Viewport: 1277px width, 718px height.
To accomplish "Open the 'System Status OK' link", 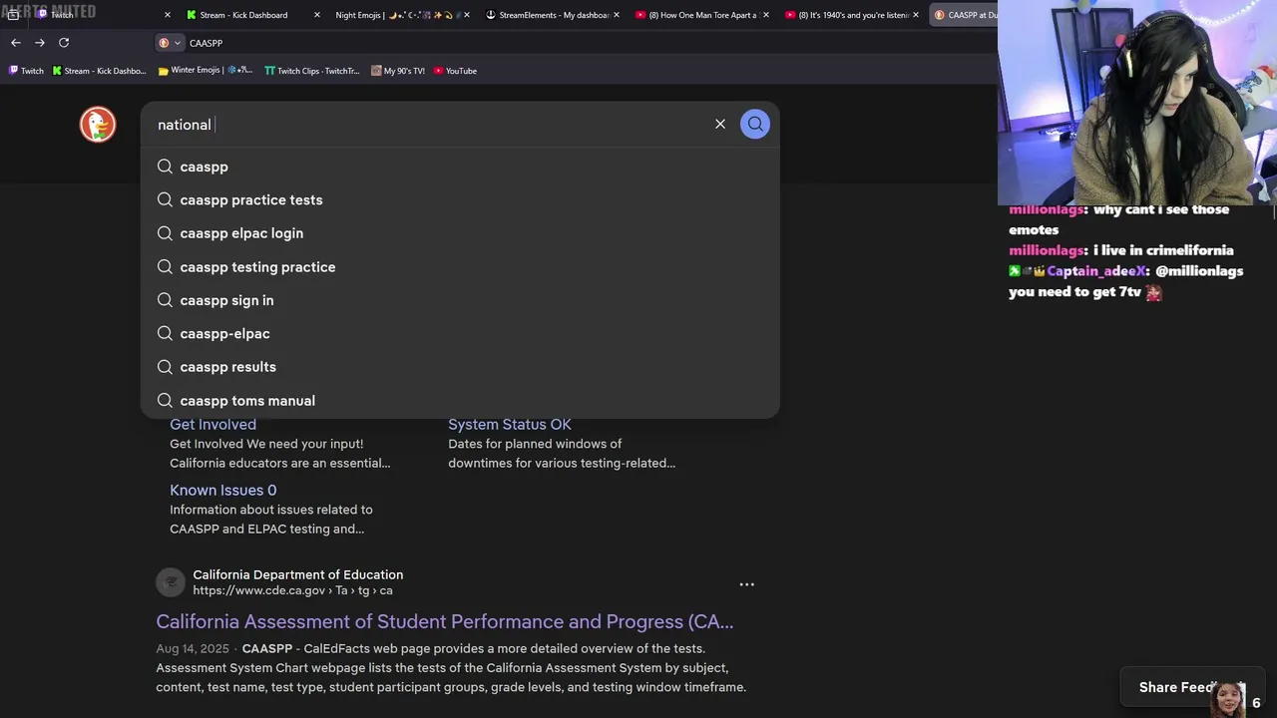I will (x=510, y=426).
